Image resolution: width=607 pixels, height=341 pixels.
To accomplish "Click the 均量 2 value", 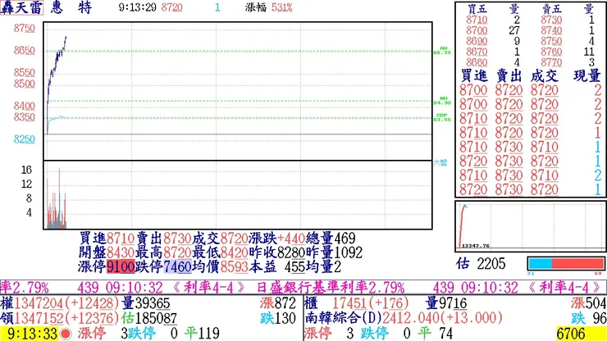I will point(324,266).
